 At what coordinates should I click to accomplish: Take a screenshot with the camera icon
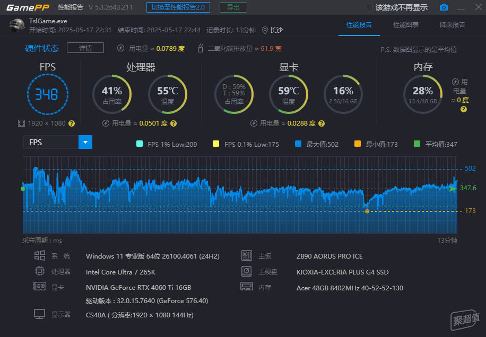point(444,7)
